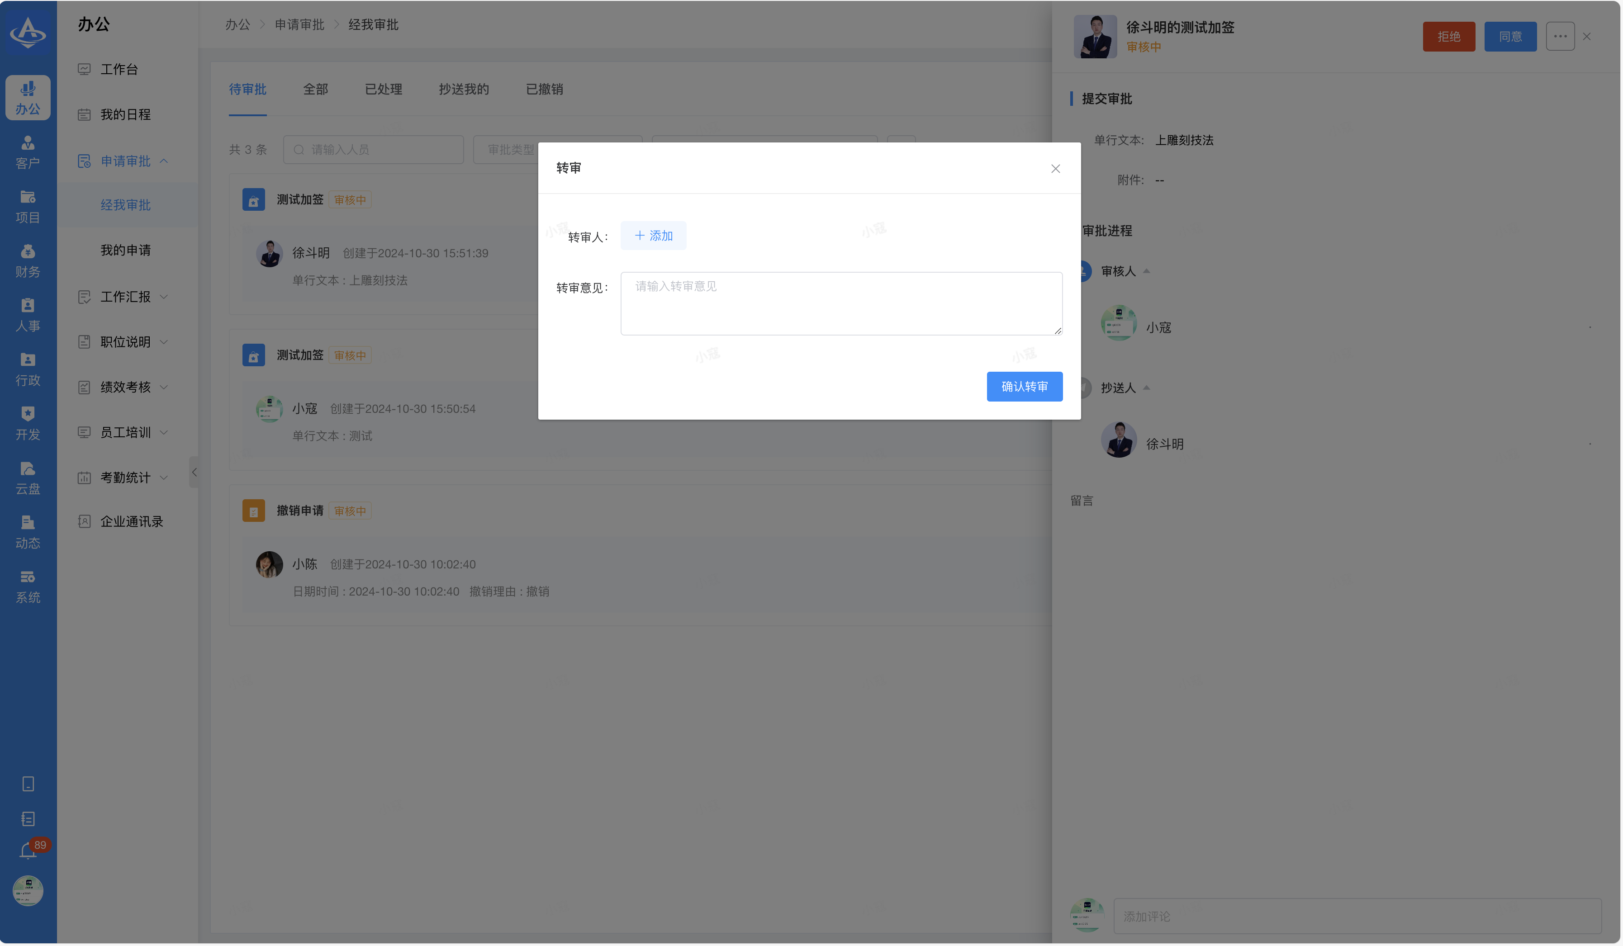Collapse the 审核人 section arrow
This screenshot has width=1623, height=946.
pyautogui.click(x=1146, y=271)
